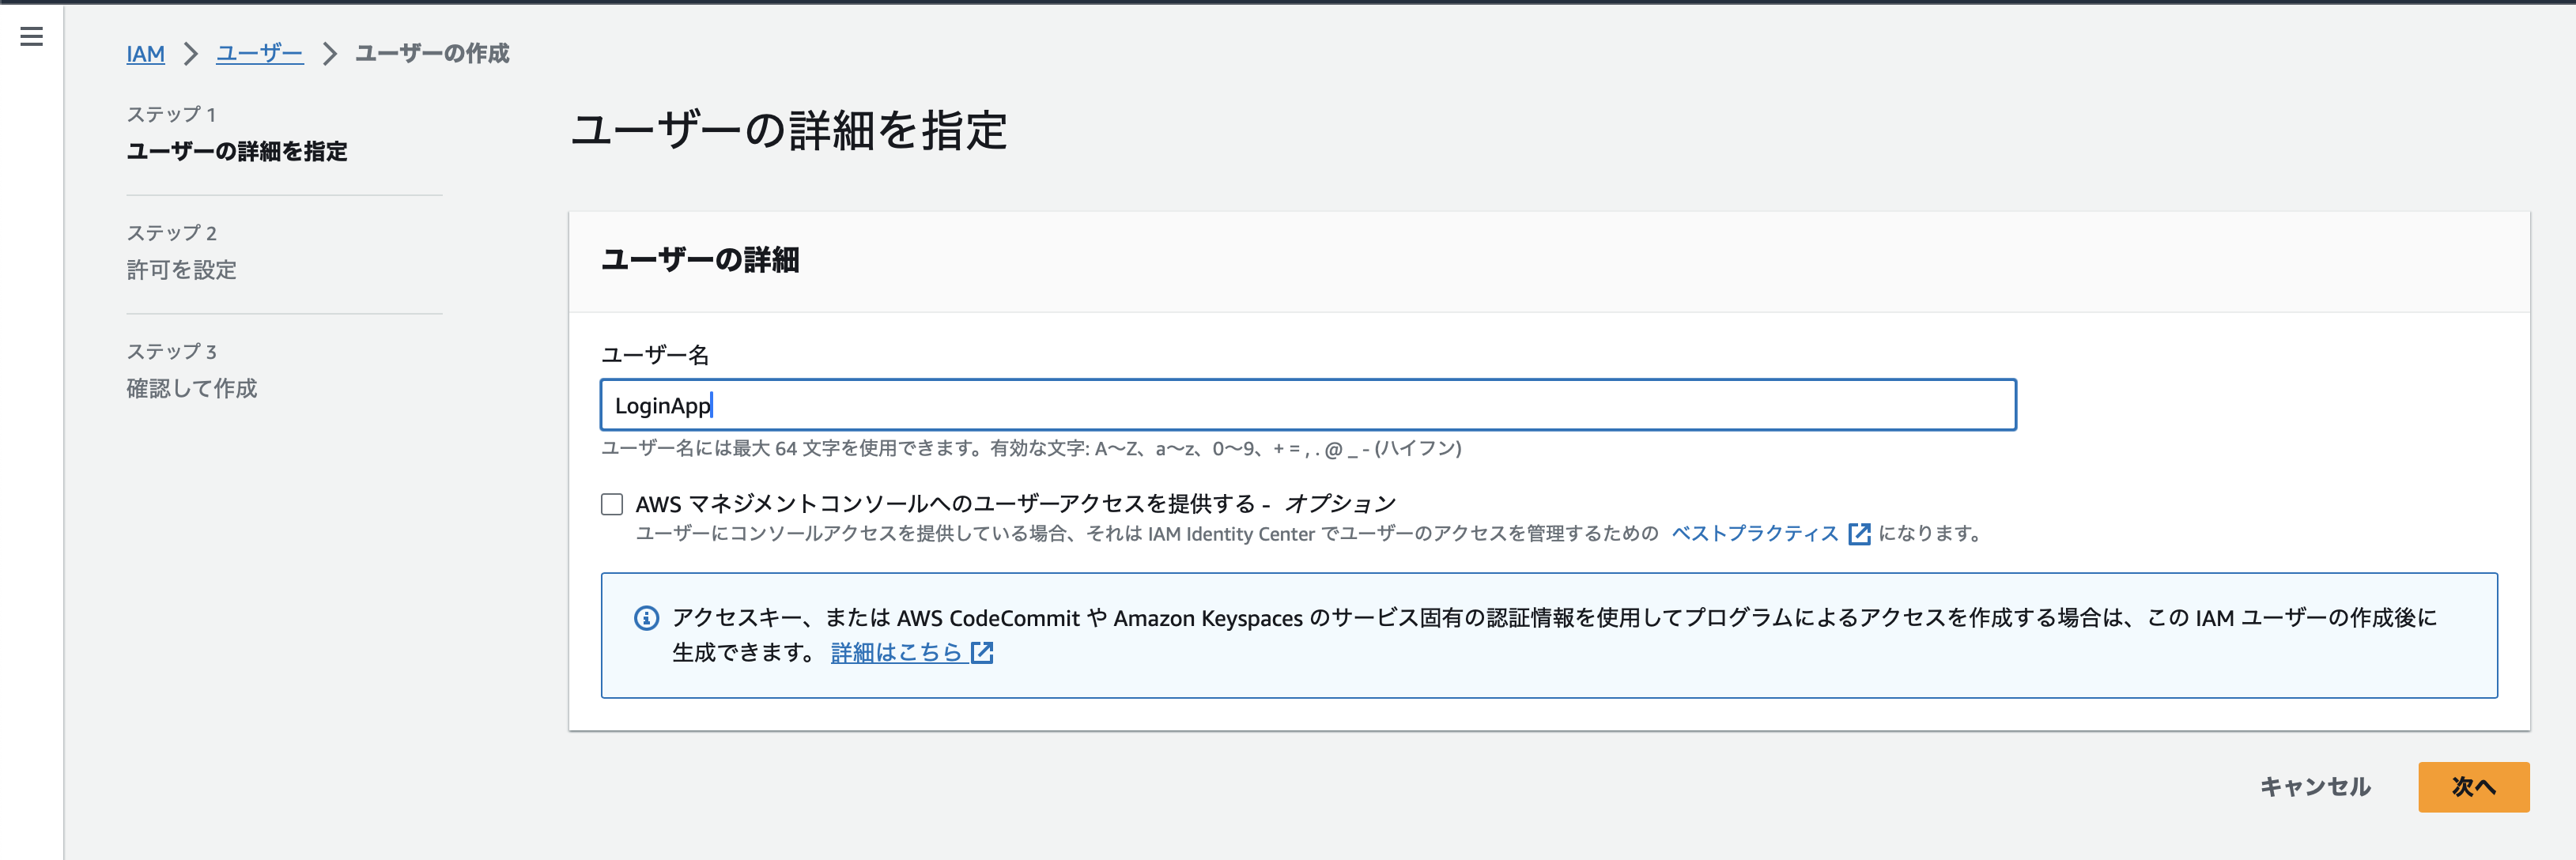Open the ベストプラクティス link
The height and width of the screenshot is (860, 2576).
point(1754,534)
